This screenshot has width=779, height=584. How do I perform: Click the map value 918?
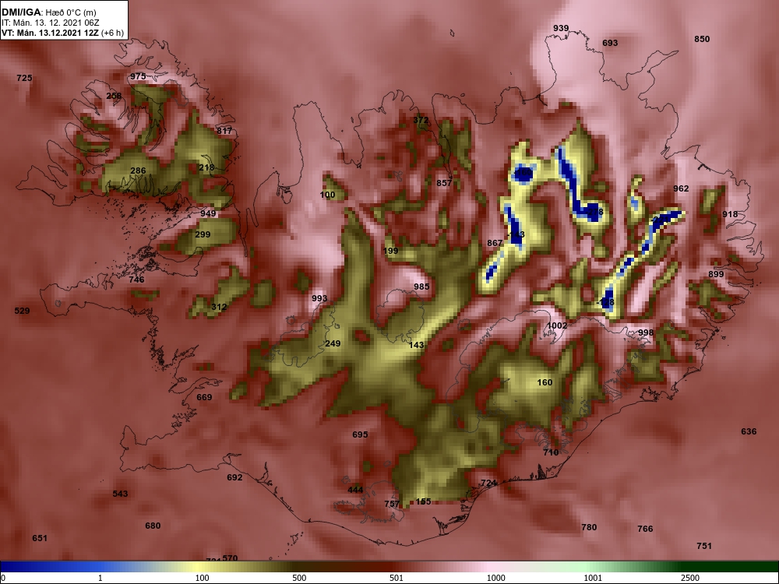point(730,215)
